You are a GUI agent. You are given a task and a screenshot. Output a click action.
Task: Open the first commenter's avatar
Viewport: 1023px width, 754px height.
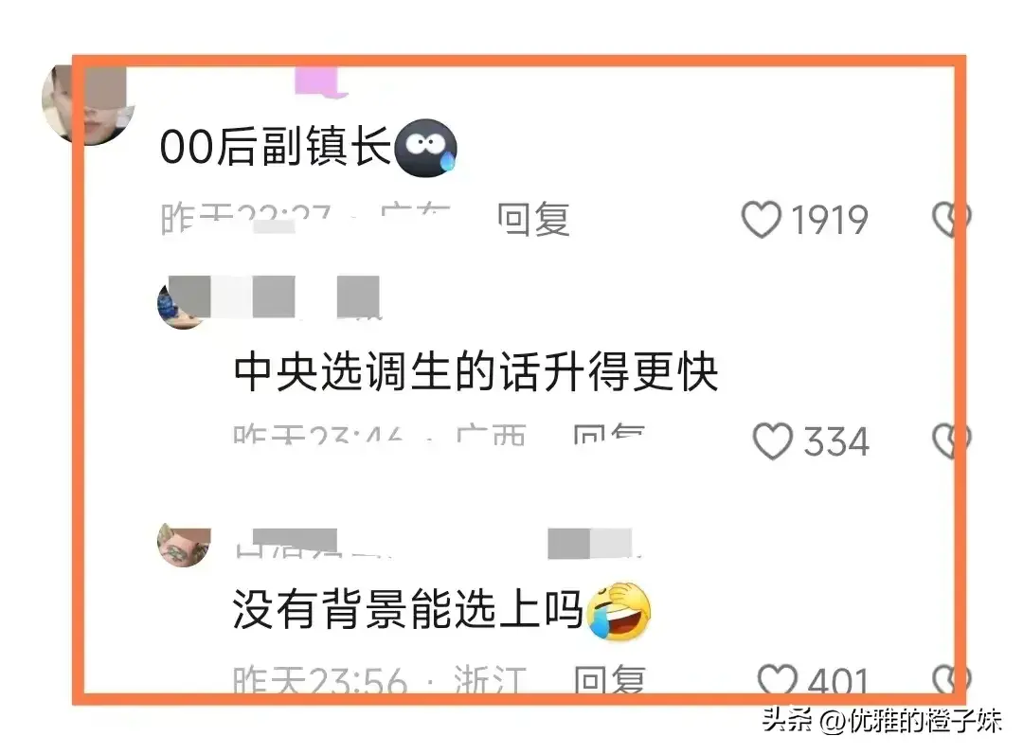(87, 104)
